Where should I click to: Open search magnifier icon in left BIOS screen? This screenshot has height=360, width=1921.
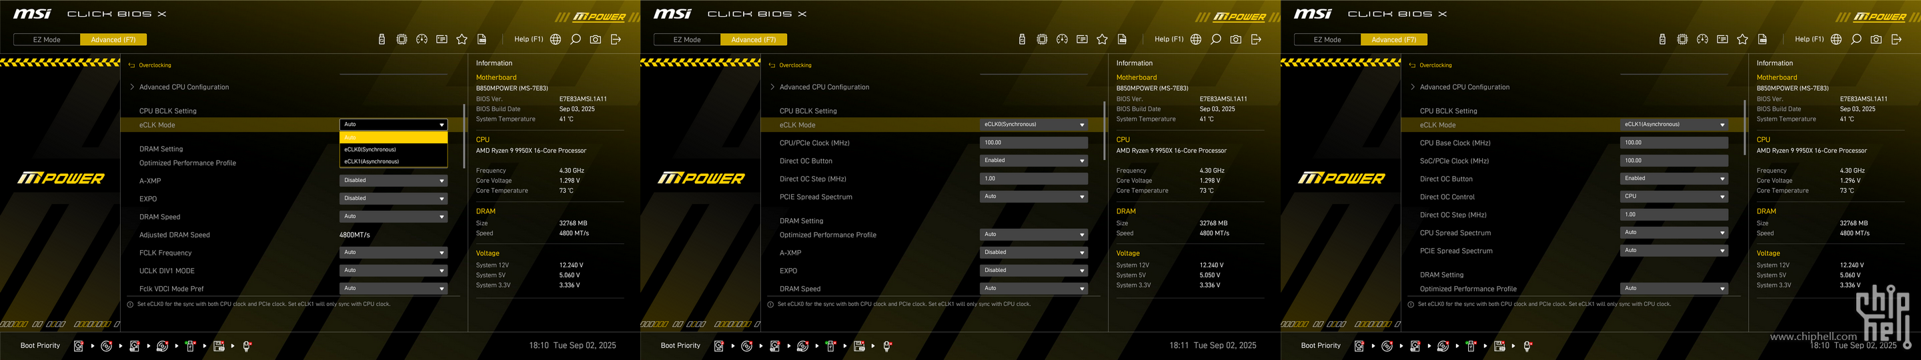[x=576, y=39]
